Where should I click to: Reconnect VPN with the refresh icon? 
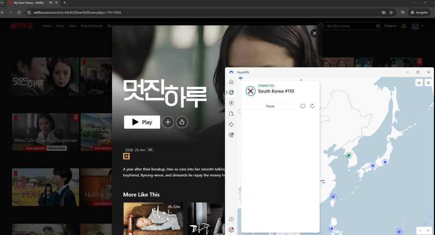312,106
